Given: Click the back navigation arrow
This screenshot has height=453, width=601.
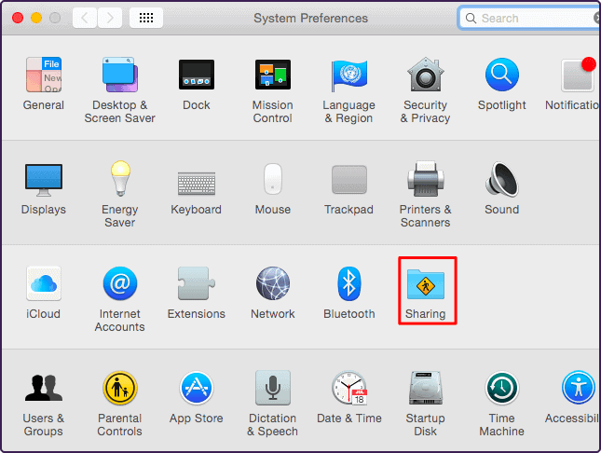Looking at the screenshot, I should (85, 18).
